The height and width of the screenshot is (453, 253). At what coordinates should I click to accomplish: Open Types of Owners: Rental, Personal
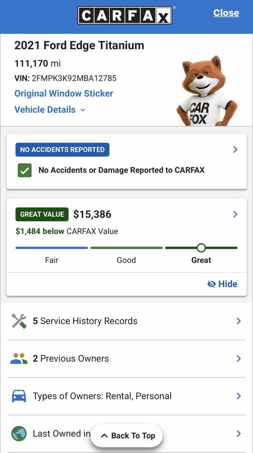pyautogui.click(x=126, y=396)
